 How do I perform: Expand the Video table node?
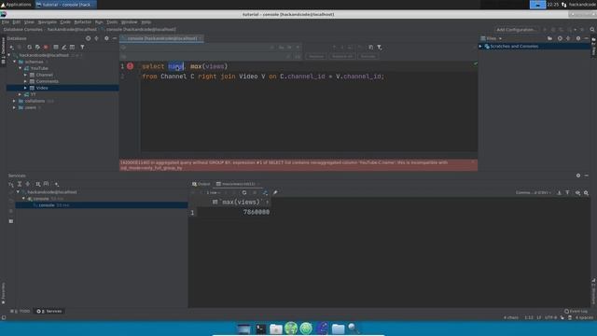[25, 88]
